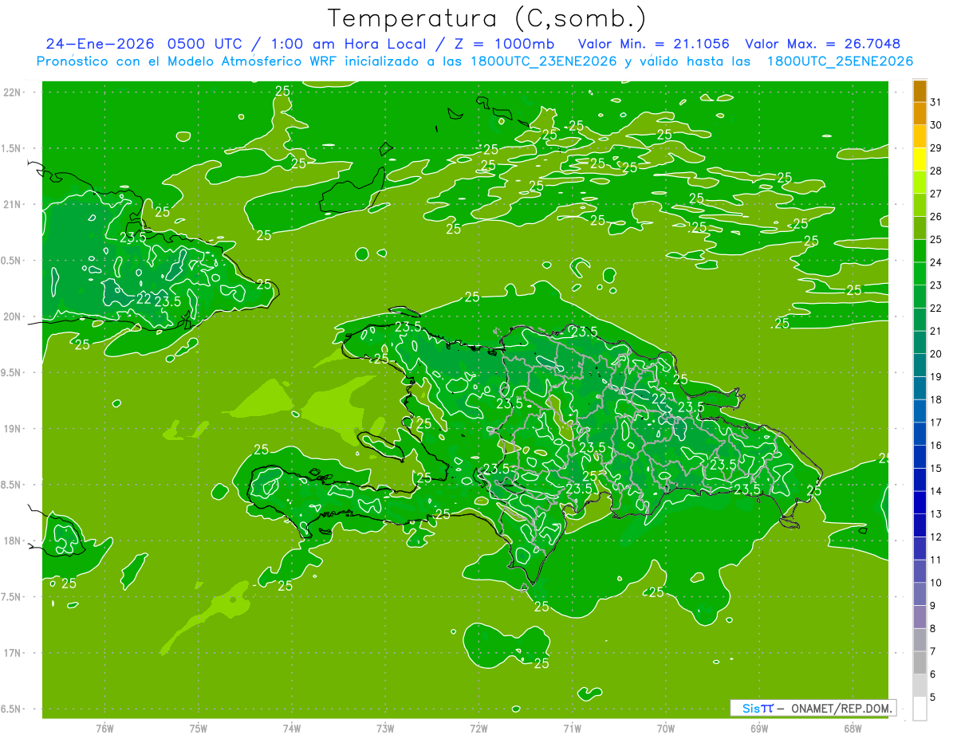The image size is (957, 739).
Task: Click the '74W' longitude axis label
Action: (x=292, y=728)
